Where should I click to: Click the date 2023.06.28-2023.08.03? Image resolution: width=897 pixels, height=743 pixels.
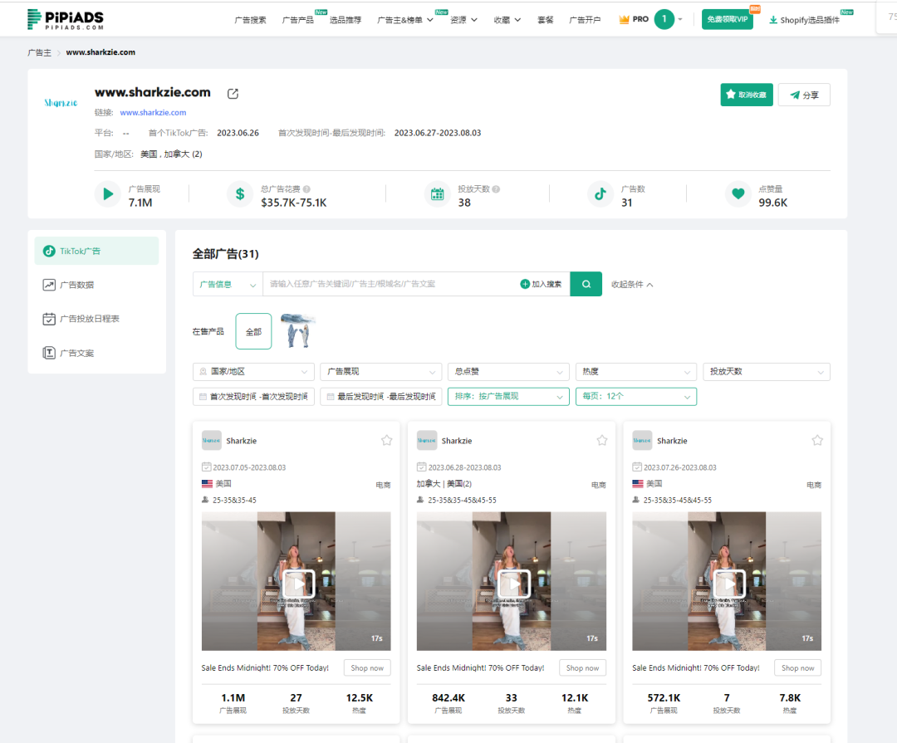464,467
